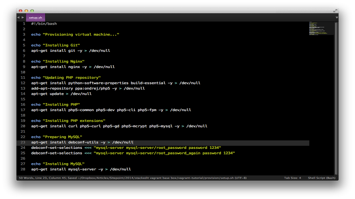This screenshot has width=355, height=199.
Task: Click the "Installing PHP extensions" string
Action: point(74,121)
